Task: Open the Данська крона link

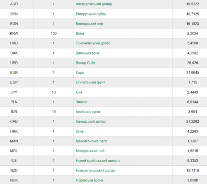Action: tap(88, 53)
